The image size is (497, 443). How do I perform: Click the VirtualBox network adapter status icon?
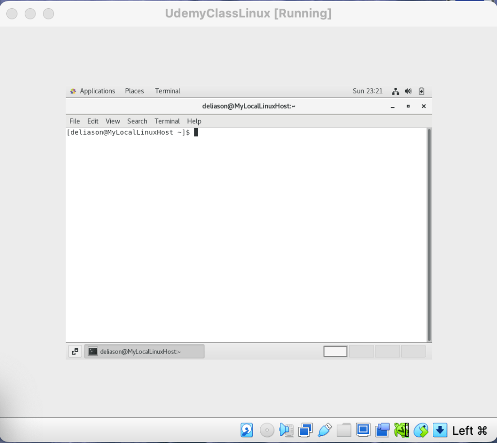point(305,430)
